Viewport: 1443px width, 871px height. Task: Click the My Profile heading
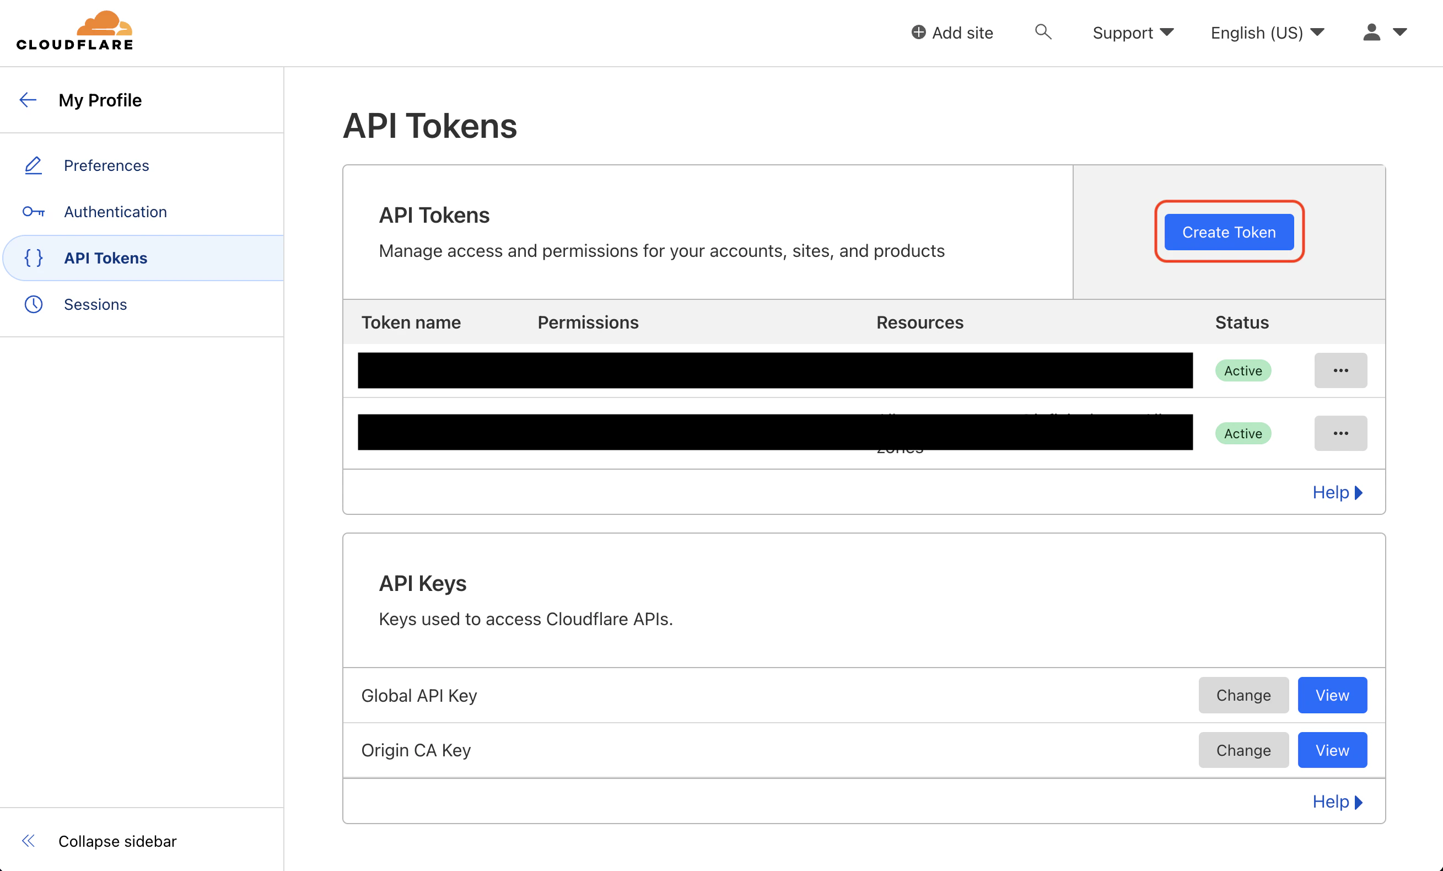click(x=100, y=100)
